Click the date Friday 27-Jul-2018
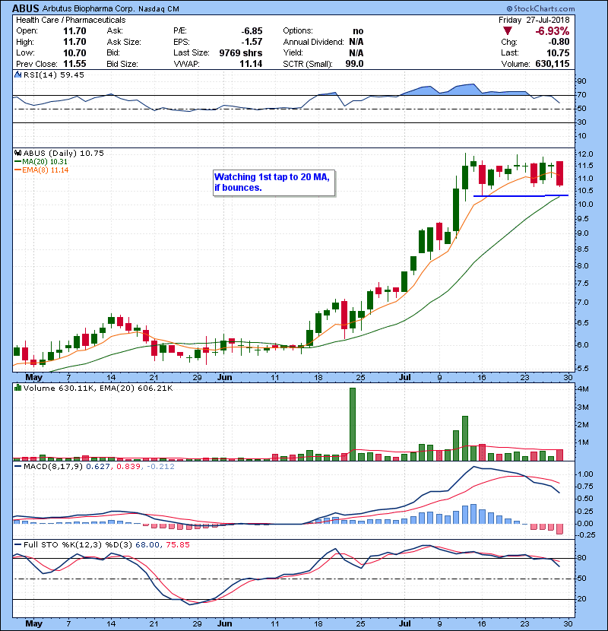 point(534,20)
